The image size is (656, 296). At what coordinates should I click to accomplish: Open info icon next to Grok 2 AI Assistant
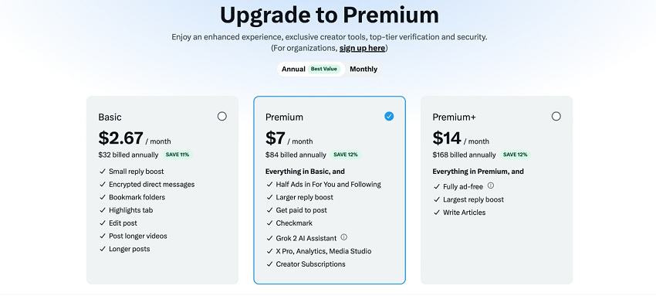point(344,237)
